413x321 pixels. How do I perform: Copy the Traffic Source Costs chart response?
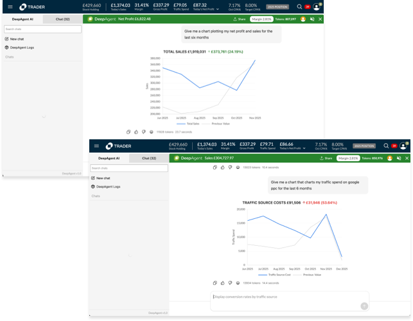coord(216,282)
